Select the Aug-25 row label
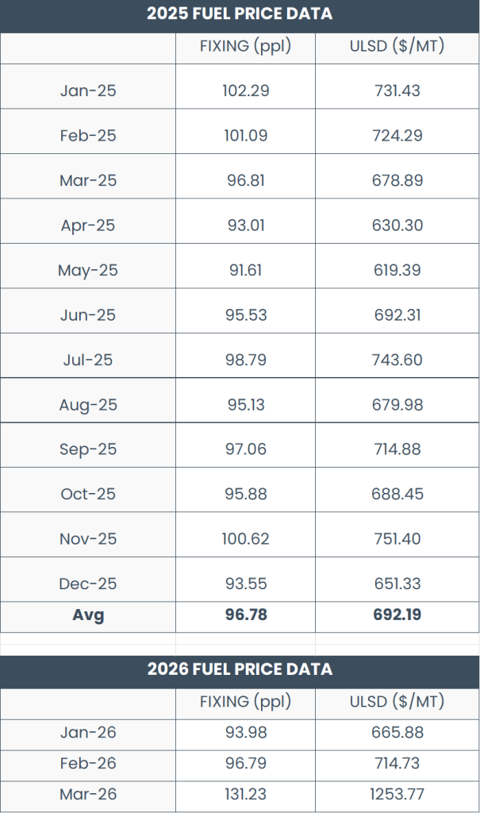The height and width of the screenshot is (813, 480). coord(88,405)
